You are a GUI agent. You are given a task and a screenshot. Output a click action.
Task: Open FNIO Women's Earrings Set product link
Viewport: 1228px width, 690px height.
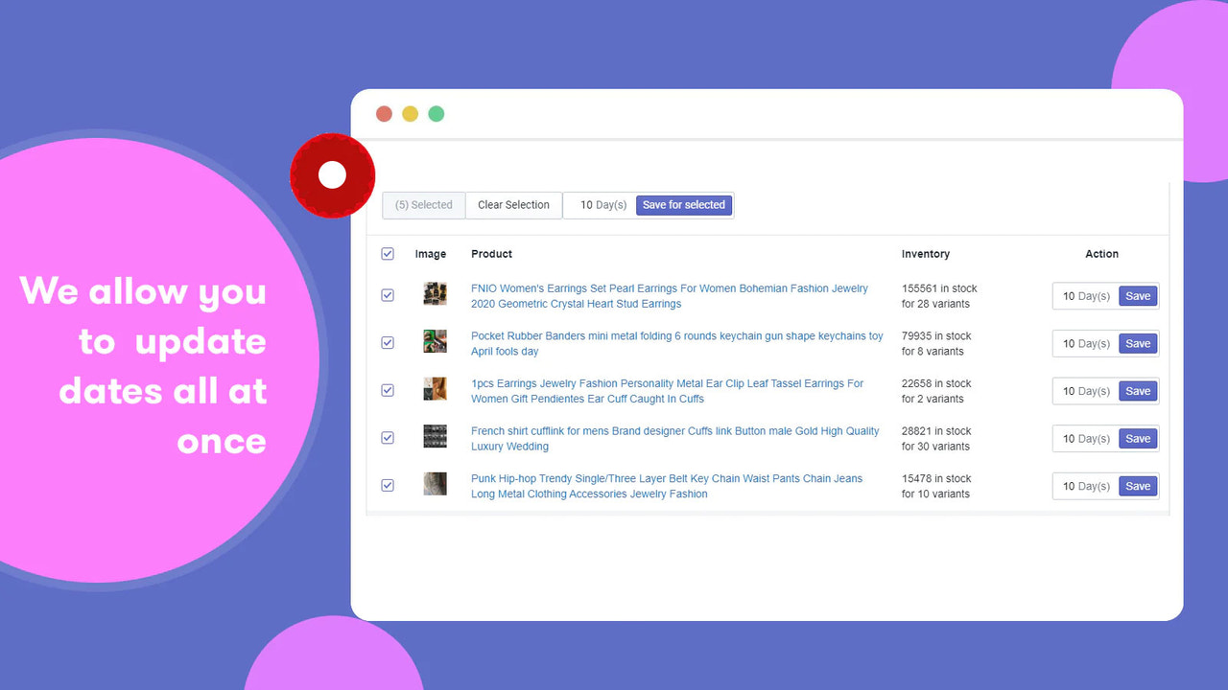coord(670,296)
